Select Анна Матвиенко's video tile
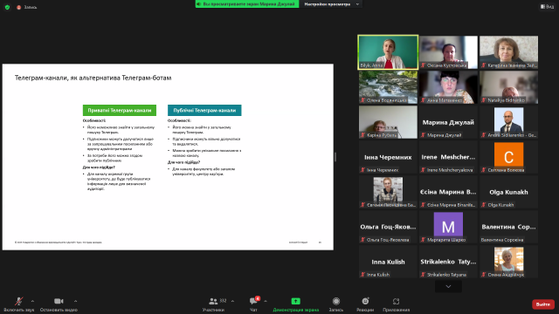Screen dimensions: 559x314 (x=448, y=87)
